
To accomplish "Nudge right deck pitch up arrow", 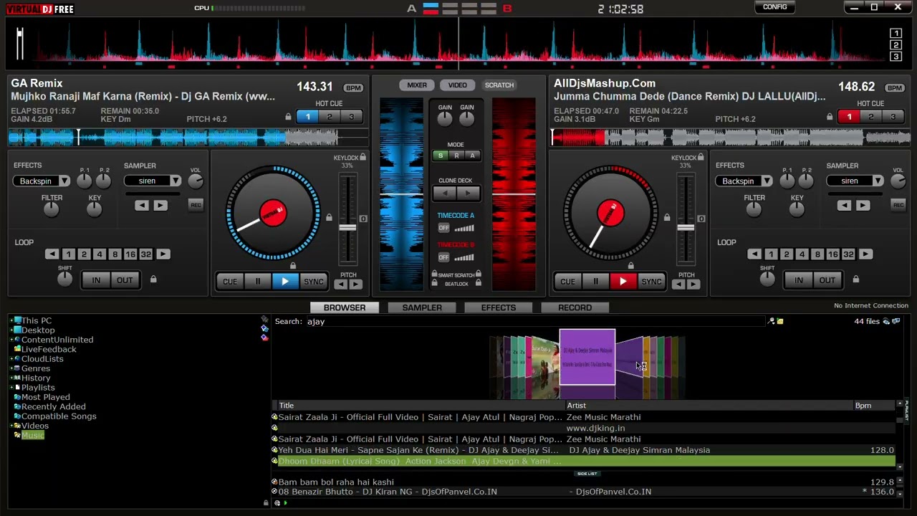I will click(x=693, y=285).
